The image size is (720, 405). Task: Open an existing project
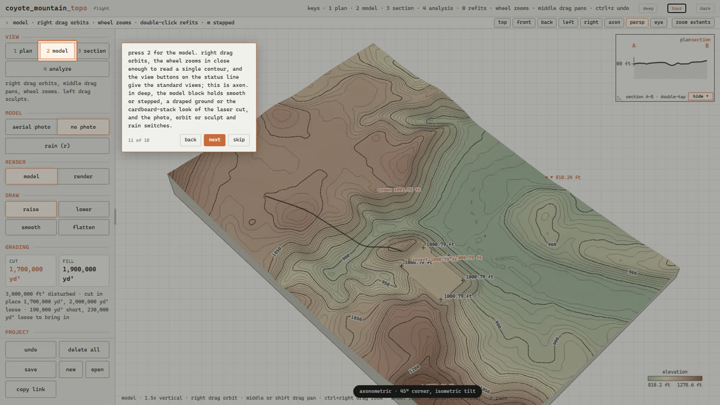[97, 370]
